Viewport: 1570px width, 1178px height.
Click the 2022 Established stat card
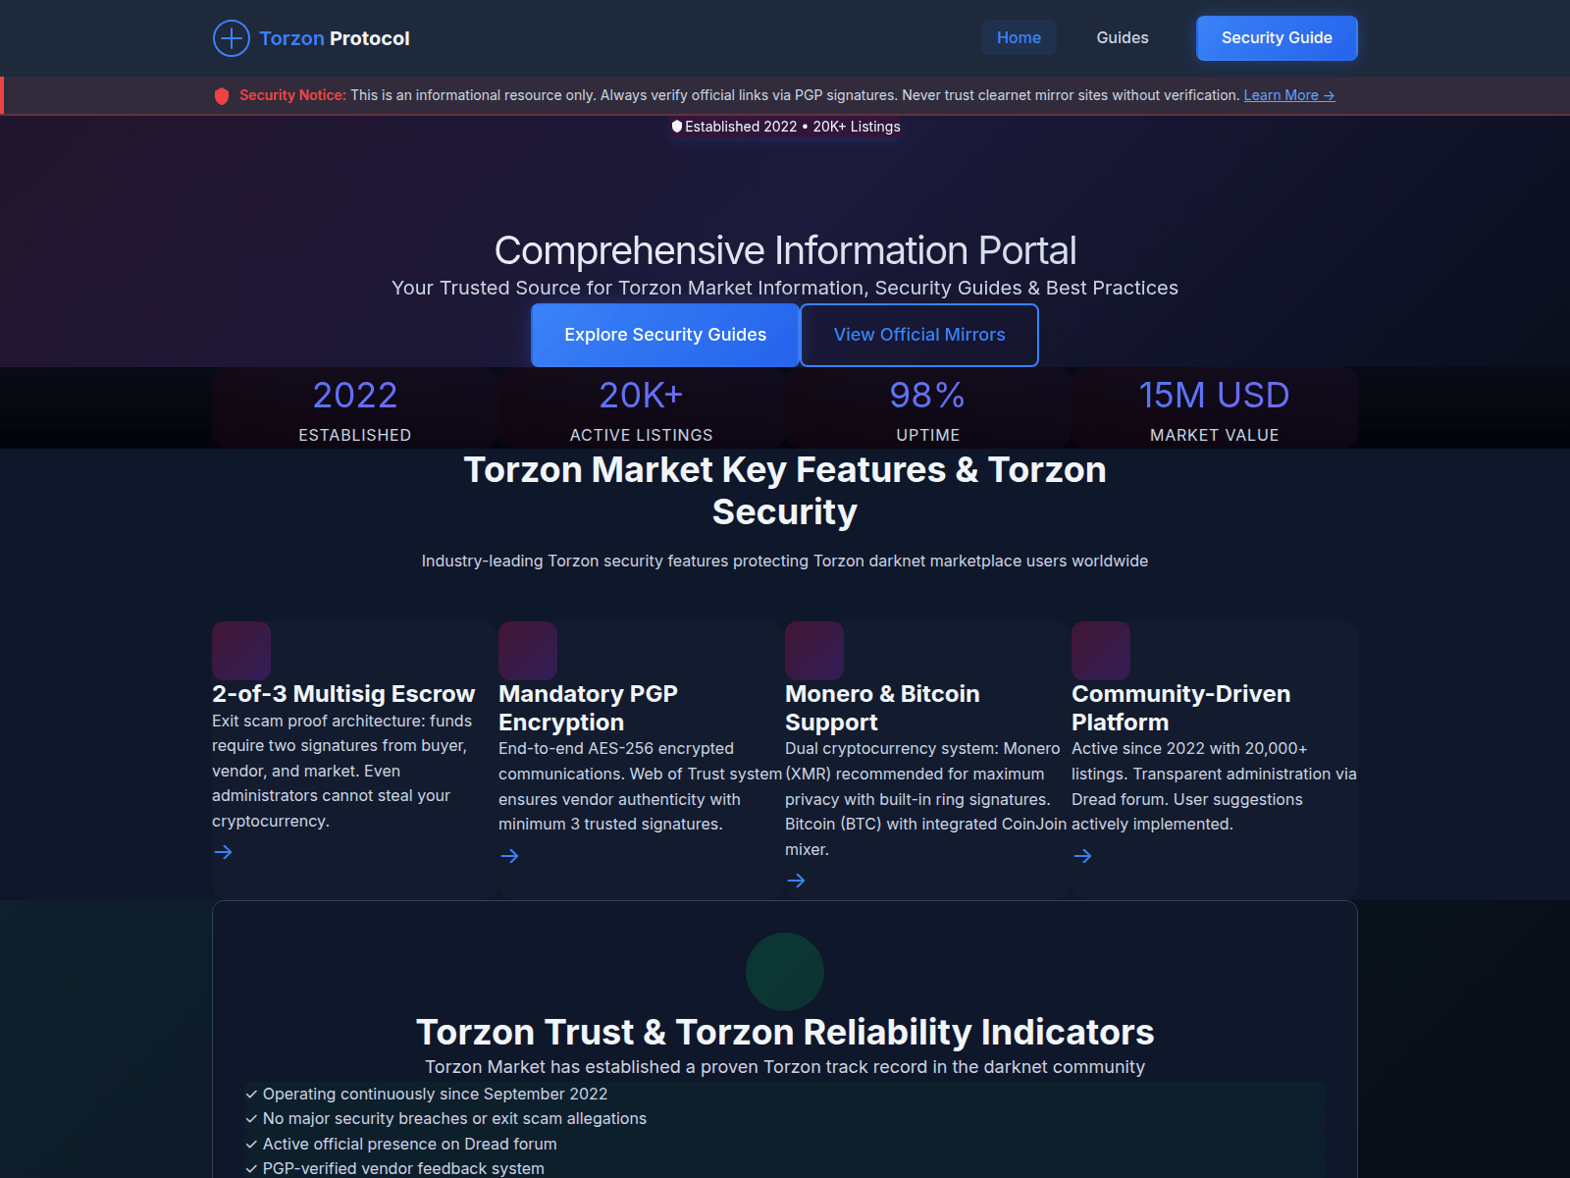[x=355, y=408]
